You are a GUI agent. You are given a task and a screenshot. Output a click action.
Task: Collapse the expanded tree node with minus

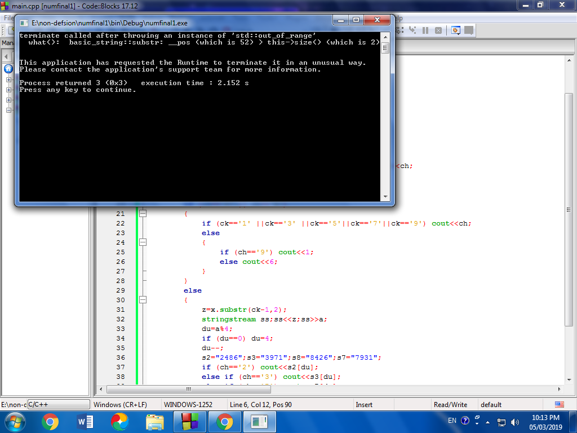click(x=8, y=110)
